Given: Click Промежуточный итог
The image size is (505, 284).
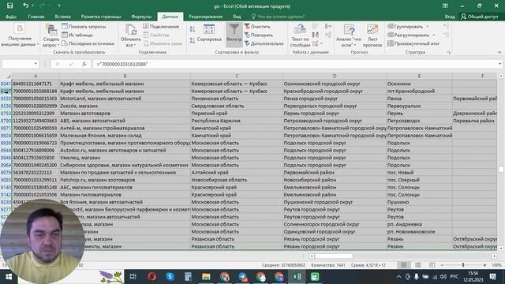Looking at the screenshot, I should (x=413, y=43).
